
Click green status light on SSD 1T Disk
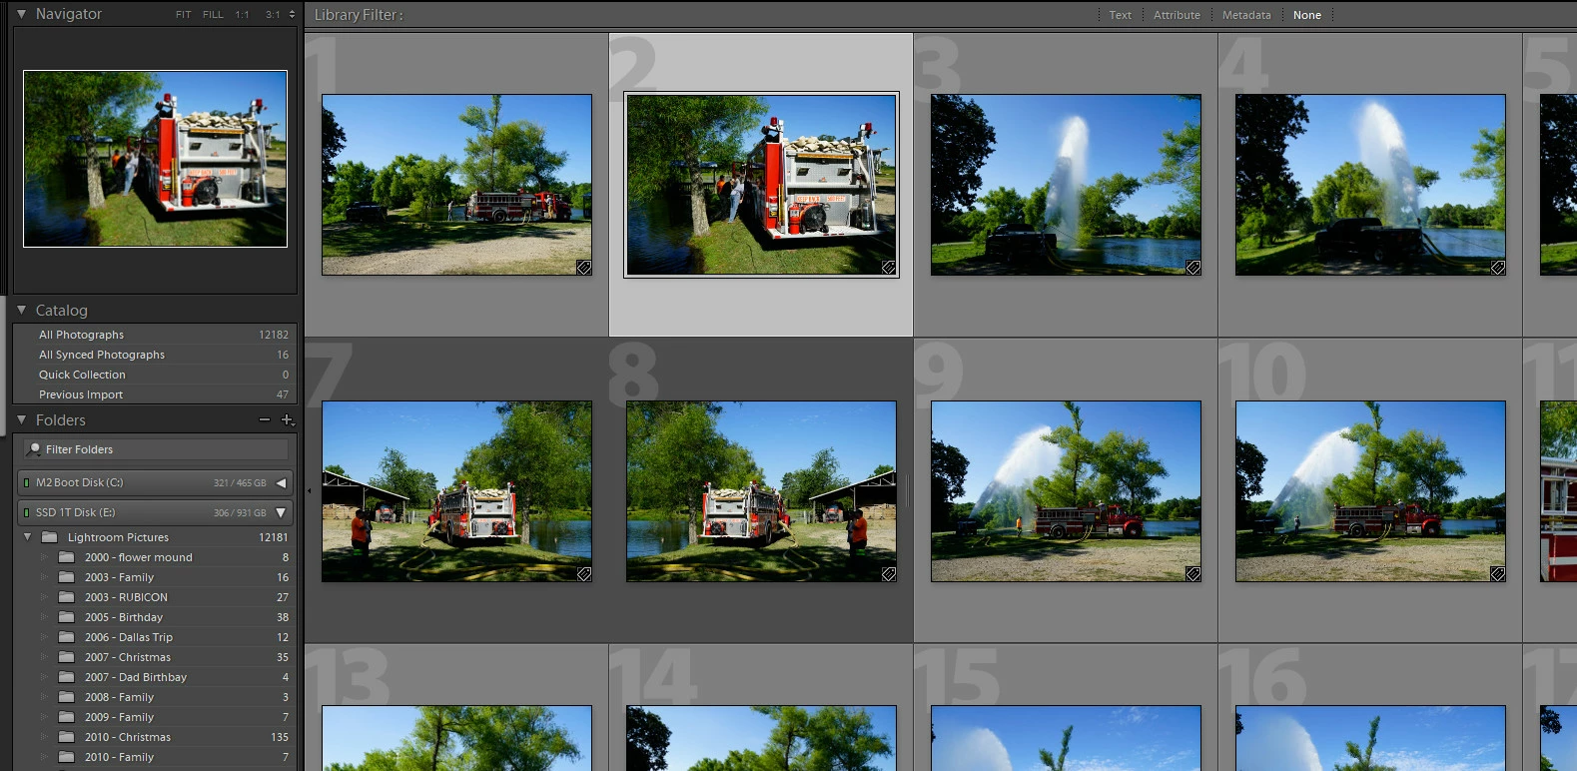coord(27,513)
